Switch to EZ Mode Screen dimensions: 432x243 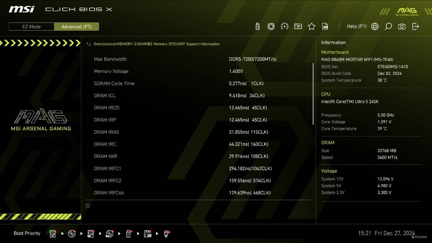coord(31,27)
